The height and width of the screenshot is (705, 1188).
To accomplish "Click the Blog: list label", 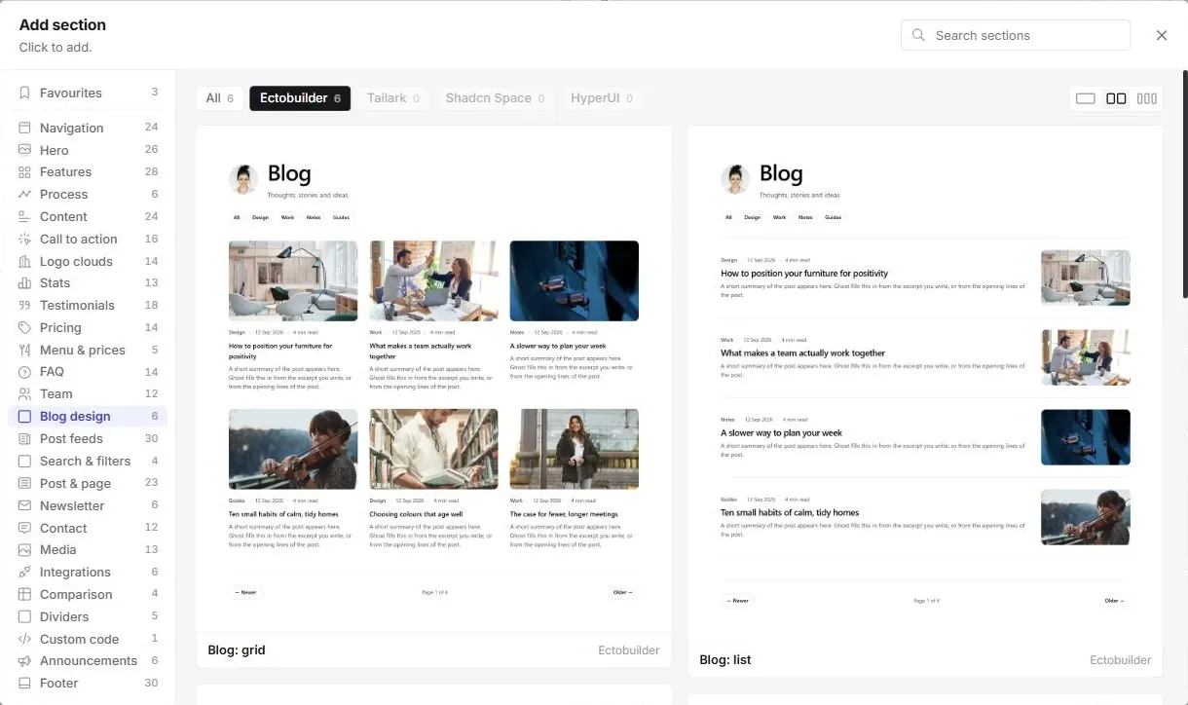I will pyautogui.click(x=725, y=659).
